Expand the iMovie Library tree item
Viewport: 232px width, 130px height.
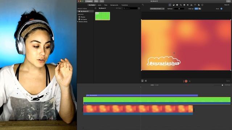point(78,22)
